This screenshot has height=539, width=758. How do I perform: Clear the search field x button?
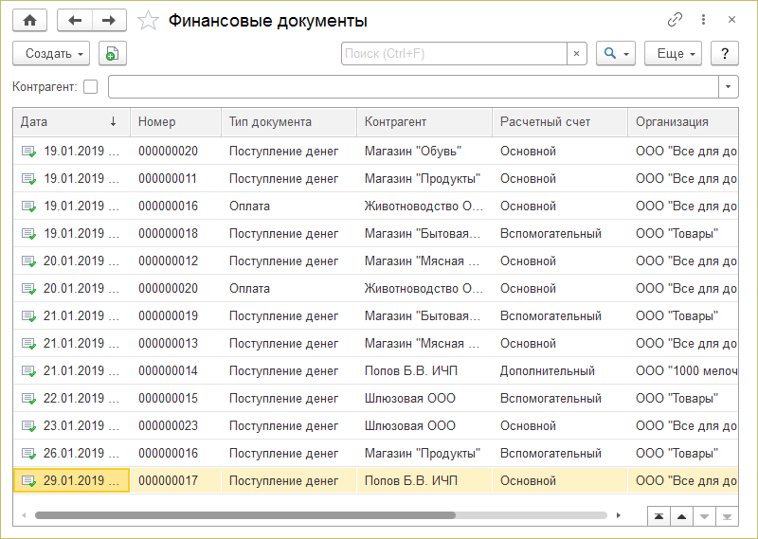point(576,54)
